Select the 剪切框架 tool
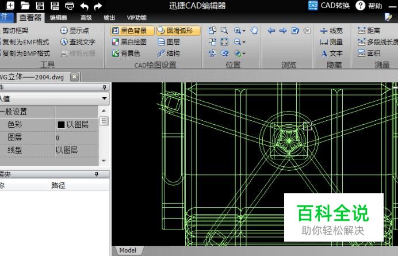The height and width of the screenshot is (256, 398). [14, 30]
